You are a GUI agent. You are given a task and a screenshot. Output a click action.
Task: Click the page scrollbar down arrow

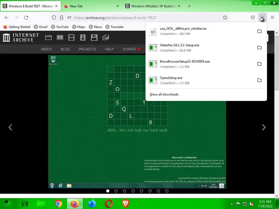pos(277,196)
